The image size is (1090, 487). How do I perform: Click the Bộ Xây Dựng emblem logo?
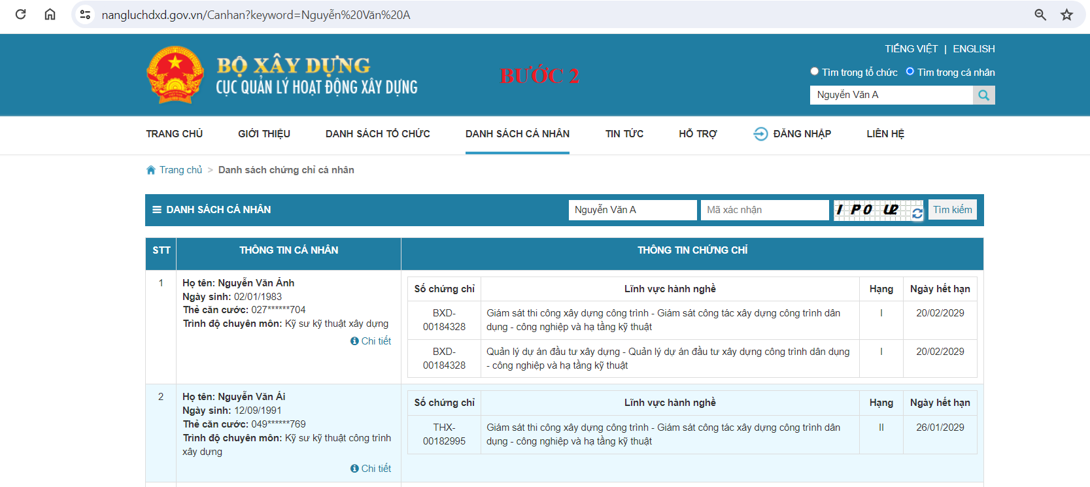click(175, 75)
